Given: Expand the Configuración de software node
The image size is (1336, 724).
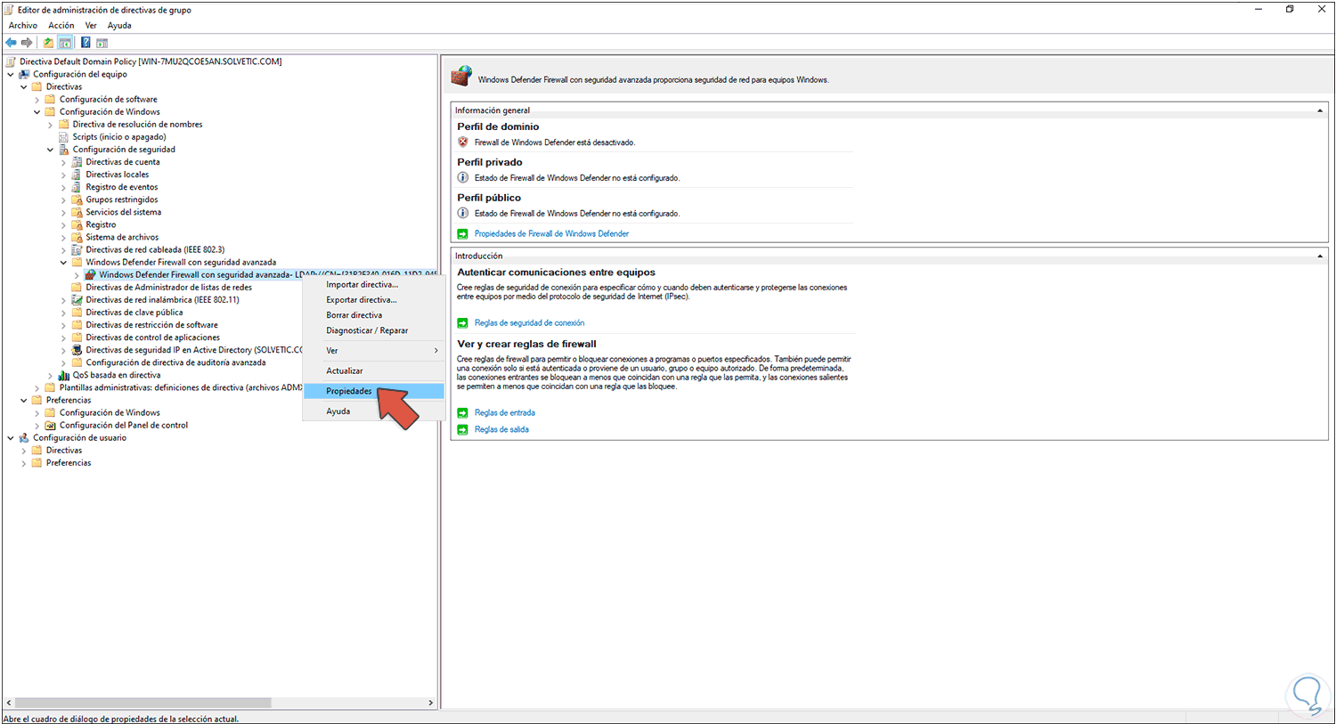Looking at the screenshot, I should point(37,100).
